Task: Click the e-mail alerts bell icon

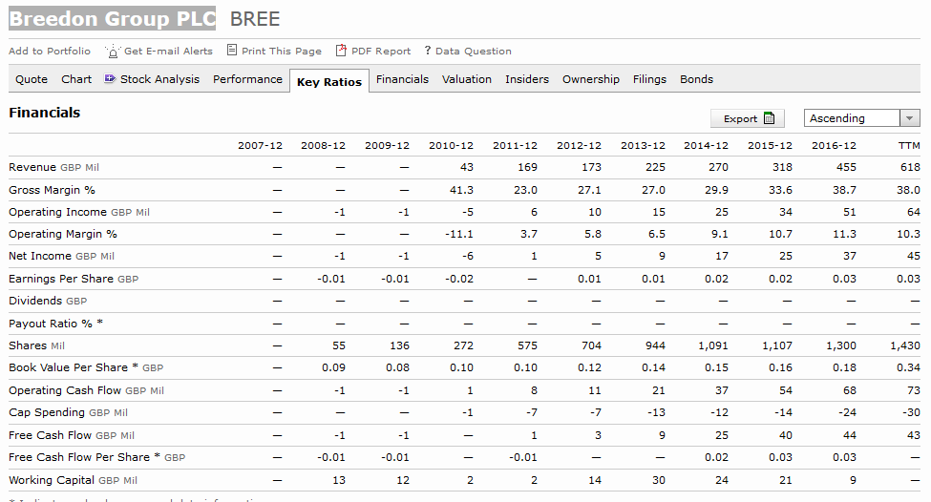Action: (x=113, y=52)
